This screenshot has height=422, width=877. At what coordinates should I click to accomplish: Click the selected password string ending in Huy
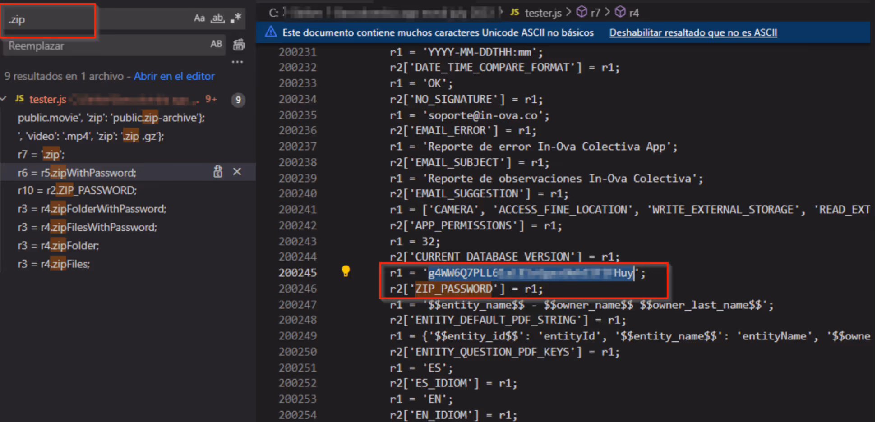[531, 273]
